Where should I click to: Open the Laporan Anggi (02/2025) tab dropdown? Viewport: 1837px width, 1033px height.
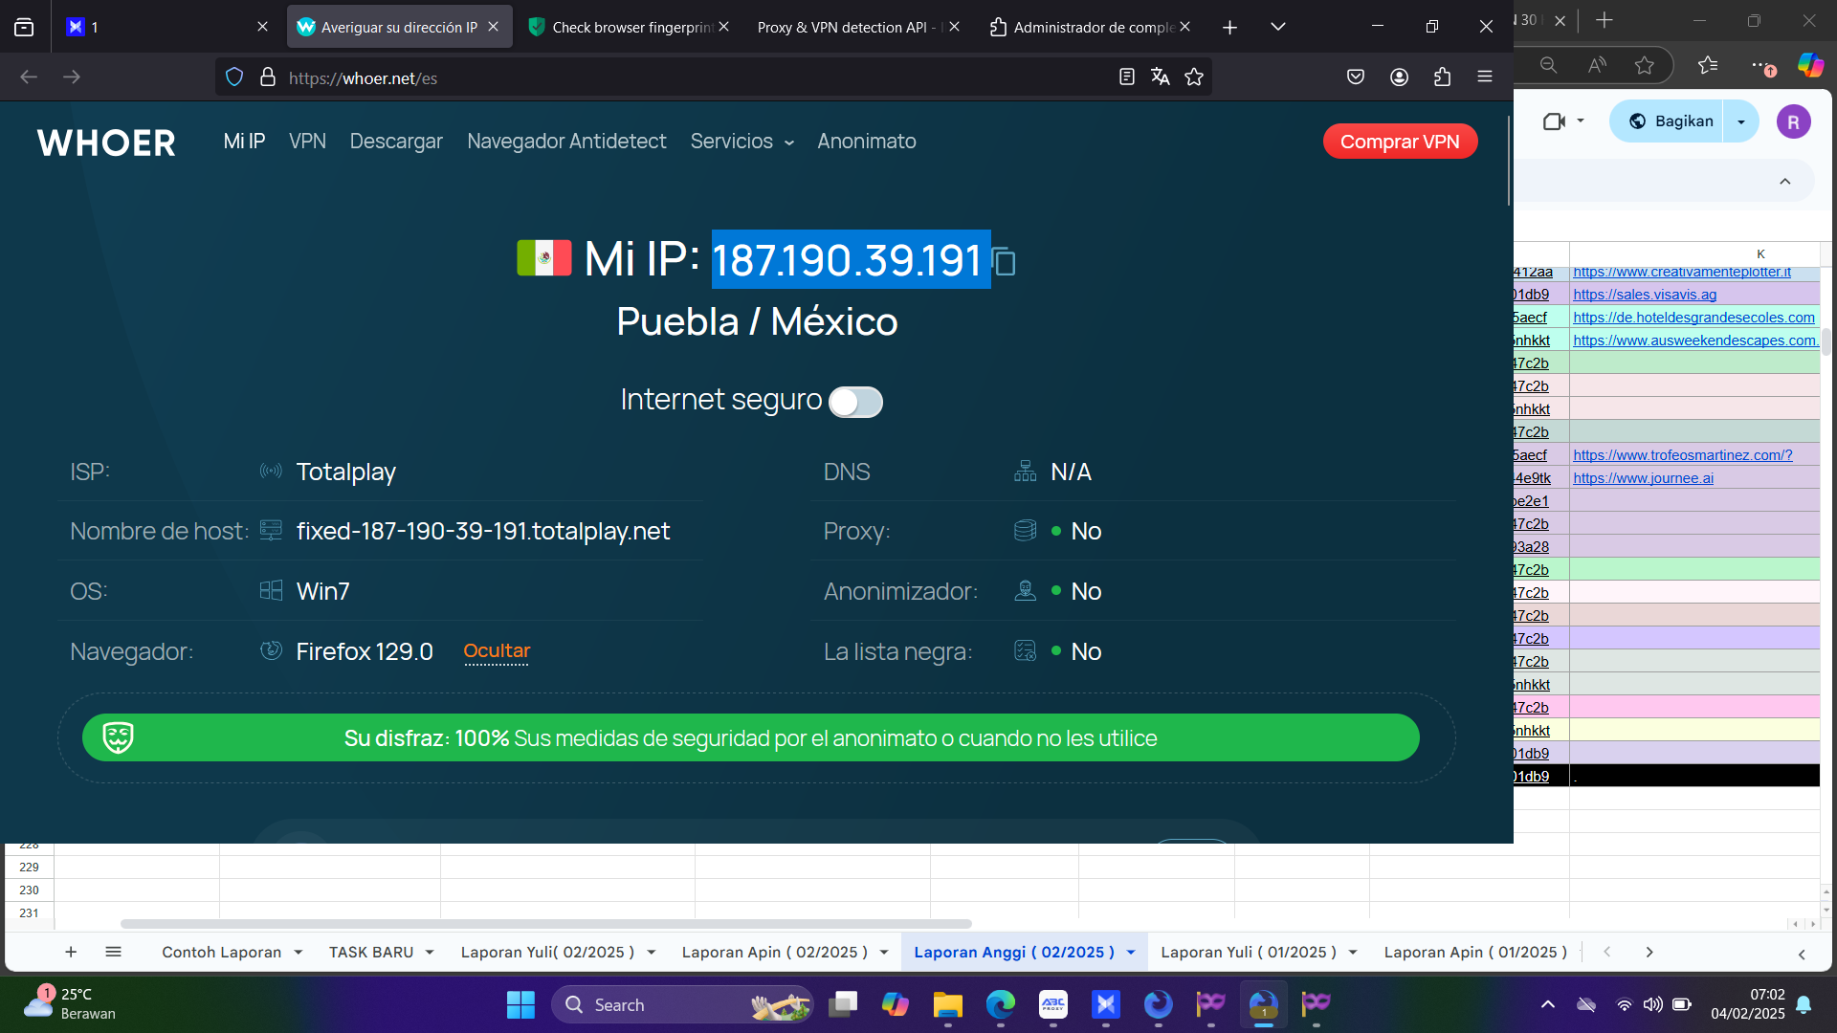[x=1131, y=953]
